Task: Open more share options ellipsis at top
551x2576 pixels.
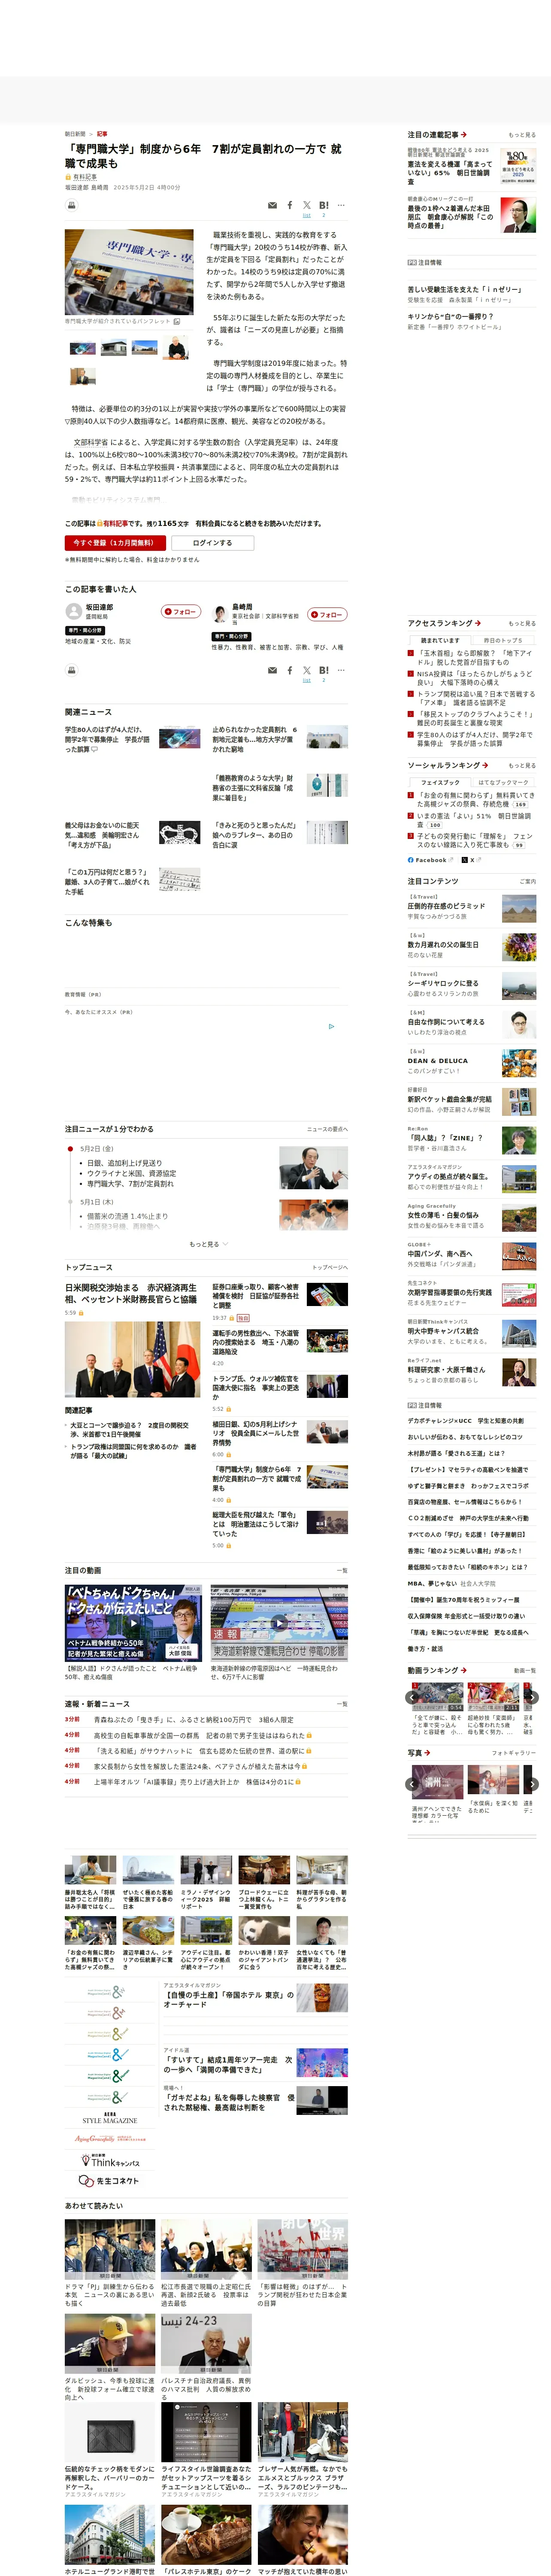Action: coord(341,205)
